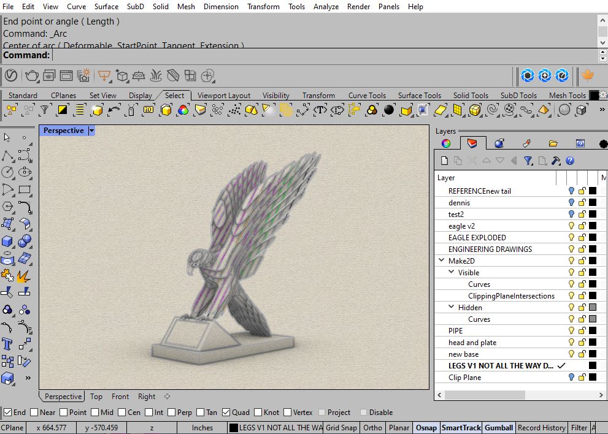Collapse the Make2D layer group
The height and width of the screenshot is (434, 608).
(442, 261)
